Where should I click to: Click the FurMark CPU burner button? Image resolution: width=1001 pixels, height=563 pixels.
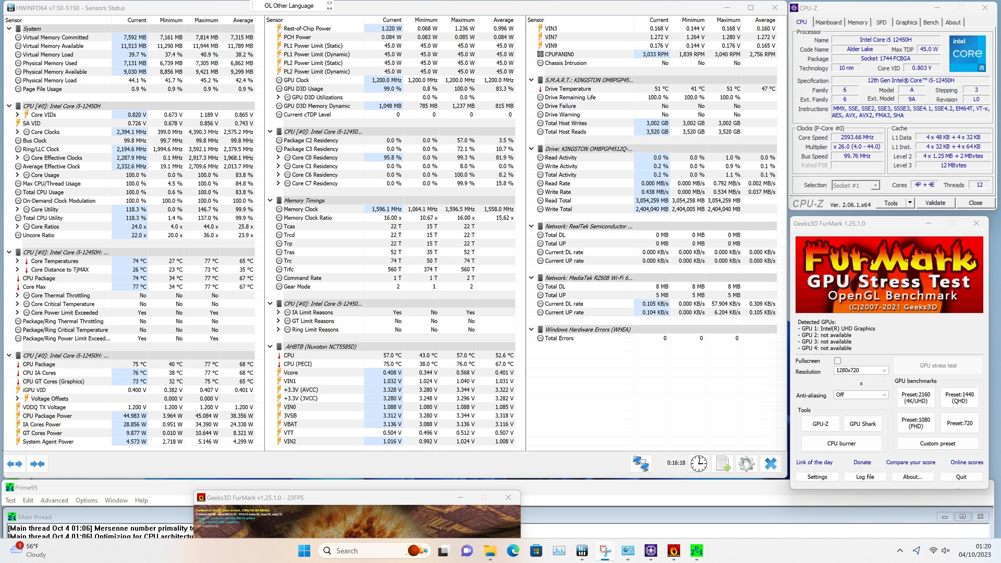841,443
